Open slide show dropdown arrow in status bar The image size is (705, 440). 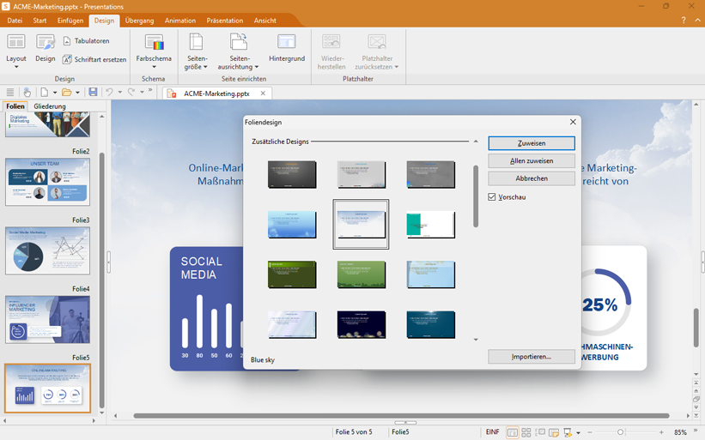point(578,433)
